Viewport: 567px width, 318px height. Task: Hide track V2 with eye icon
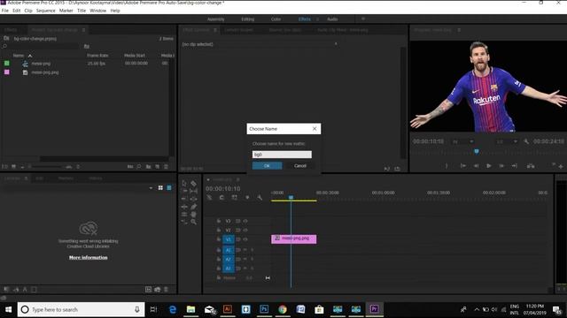(245, 230)
